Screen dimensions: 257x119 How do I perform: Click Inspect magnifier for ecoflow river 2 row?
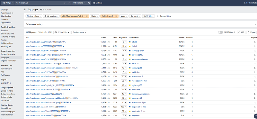pyautogui.click(x=255, y=77)
